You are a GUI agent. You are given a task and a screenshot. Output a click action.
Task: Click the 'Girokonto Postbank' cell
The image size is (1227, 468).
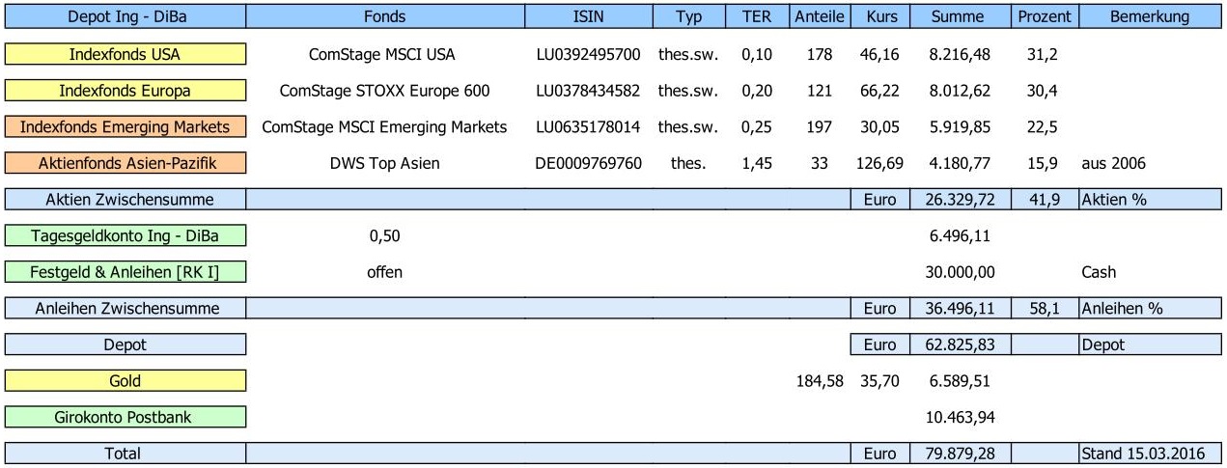coord(125,418)
